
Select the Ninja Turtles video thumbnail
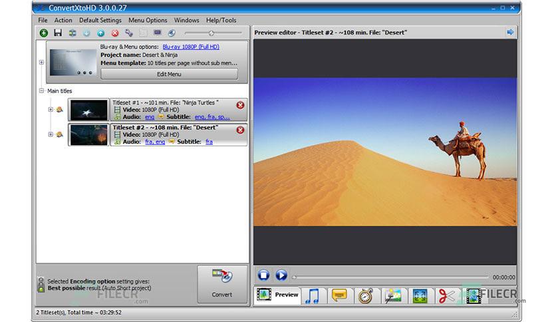(88, 110)
